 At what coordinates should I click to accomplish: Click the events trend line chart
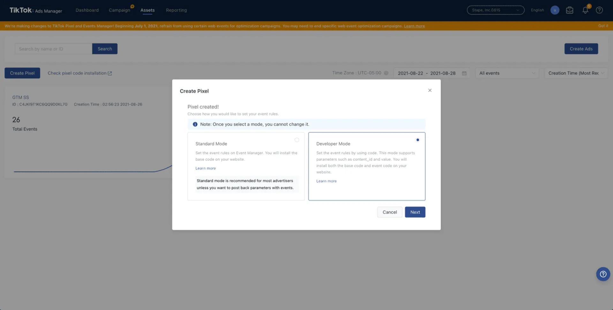[x=93, y=169]
